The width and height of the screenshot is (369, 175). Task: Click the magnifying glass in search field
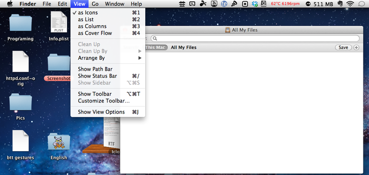click(155, 39)
